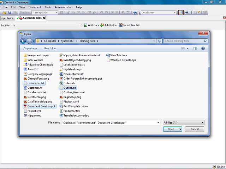The height and width of the screenshot is (169, 226).
Task: Select Order Release Enhancements.ppt file
Action: coord(81,79)
